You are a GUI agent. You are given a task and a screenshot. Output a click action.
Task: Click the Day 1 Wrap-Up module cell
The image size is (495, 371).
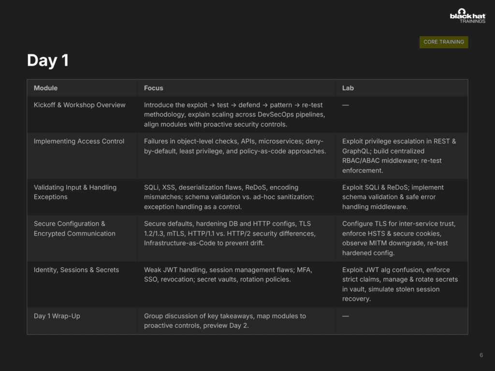point(57,316)
